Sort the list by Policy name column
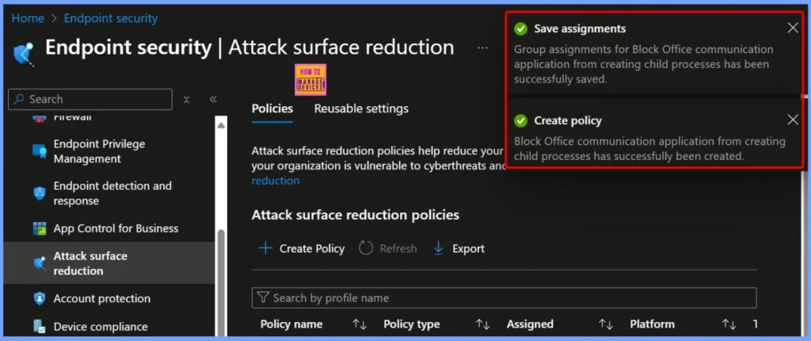811x341 pixels. 359,324
